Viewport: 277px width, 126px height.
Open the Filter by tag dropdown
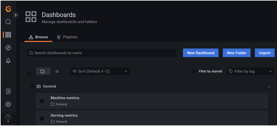(x=250, y=71)
